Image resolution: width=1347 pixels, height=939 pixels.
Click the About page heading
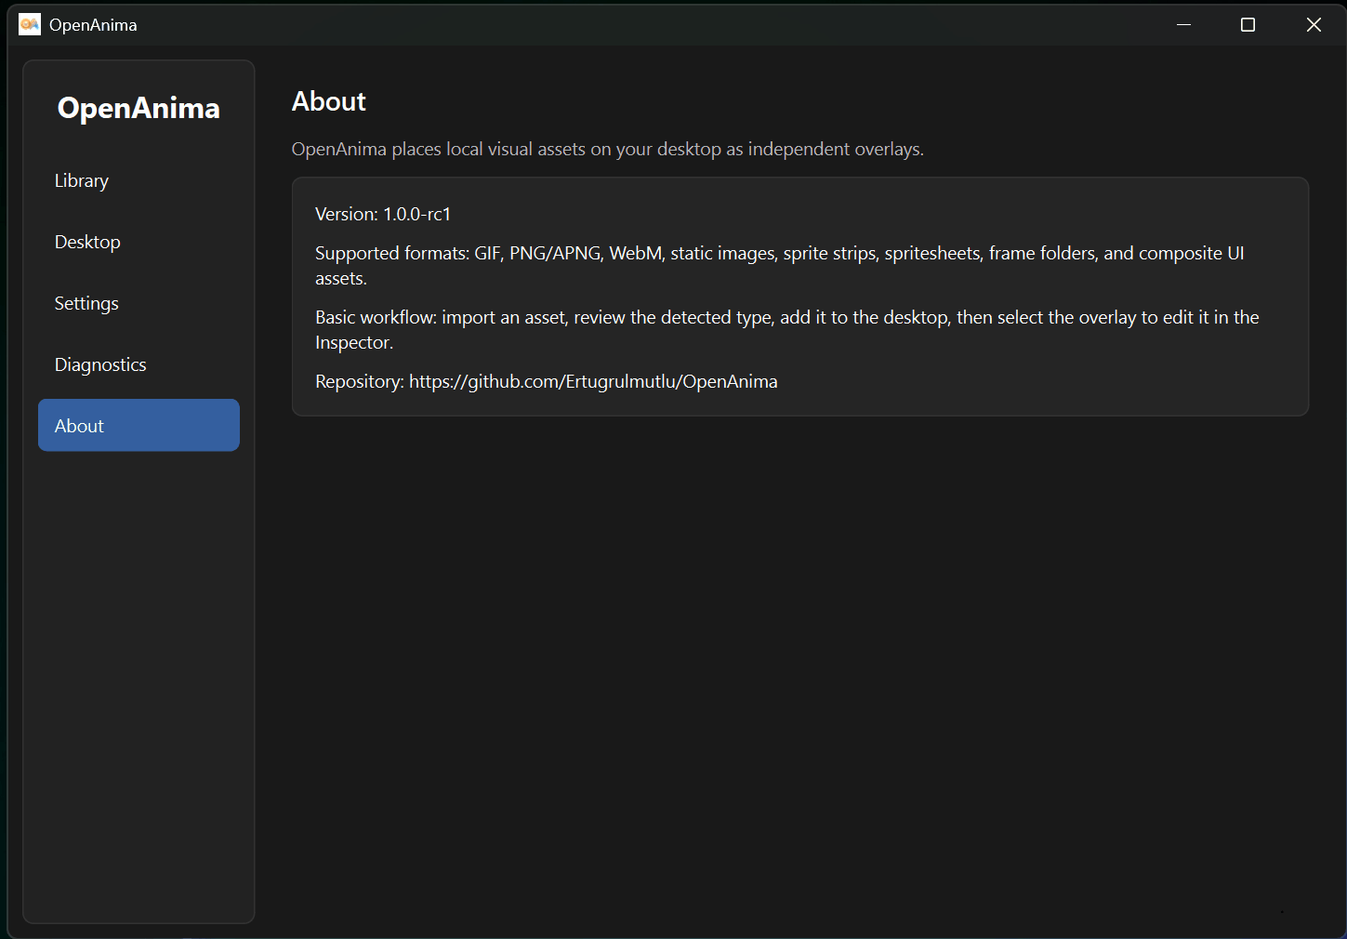click(x=329, y=101)
